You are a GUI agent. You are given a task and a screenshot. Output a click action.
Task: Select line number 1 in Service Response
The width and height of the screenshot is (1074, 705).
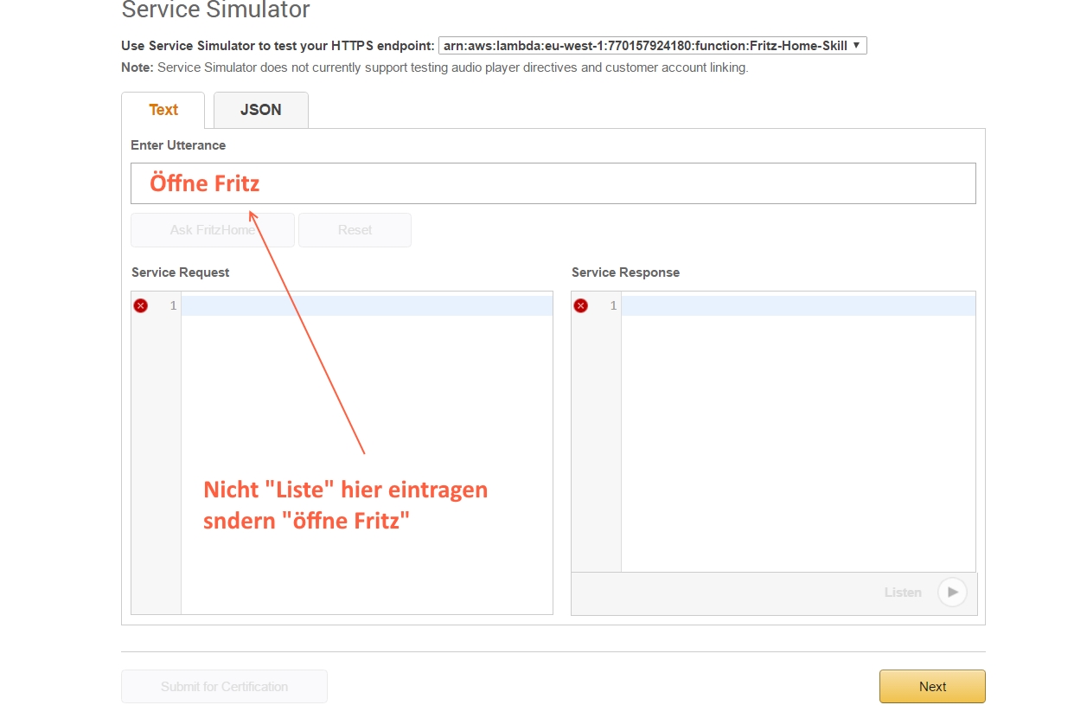point(613,305)
